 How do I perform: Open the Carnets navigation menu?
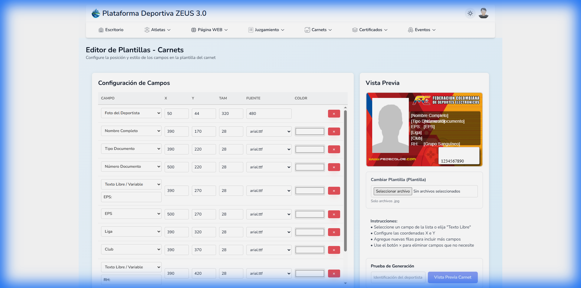(x=318, y=30)
